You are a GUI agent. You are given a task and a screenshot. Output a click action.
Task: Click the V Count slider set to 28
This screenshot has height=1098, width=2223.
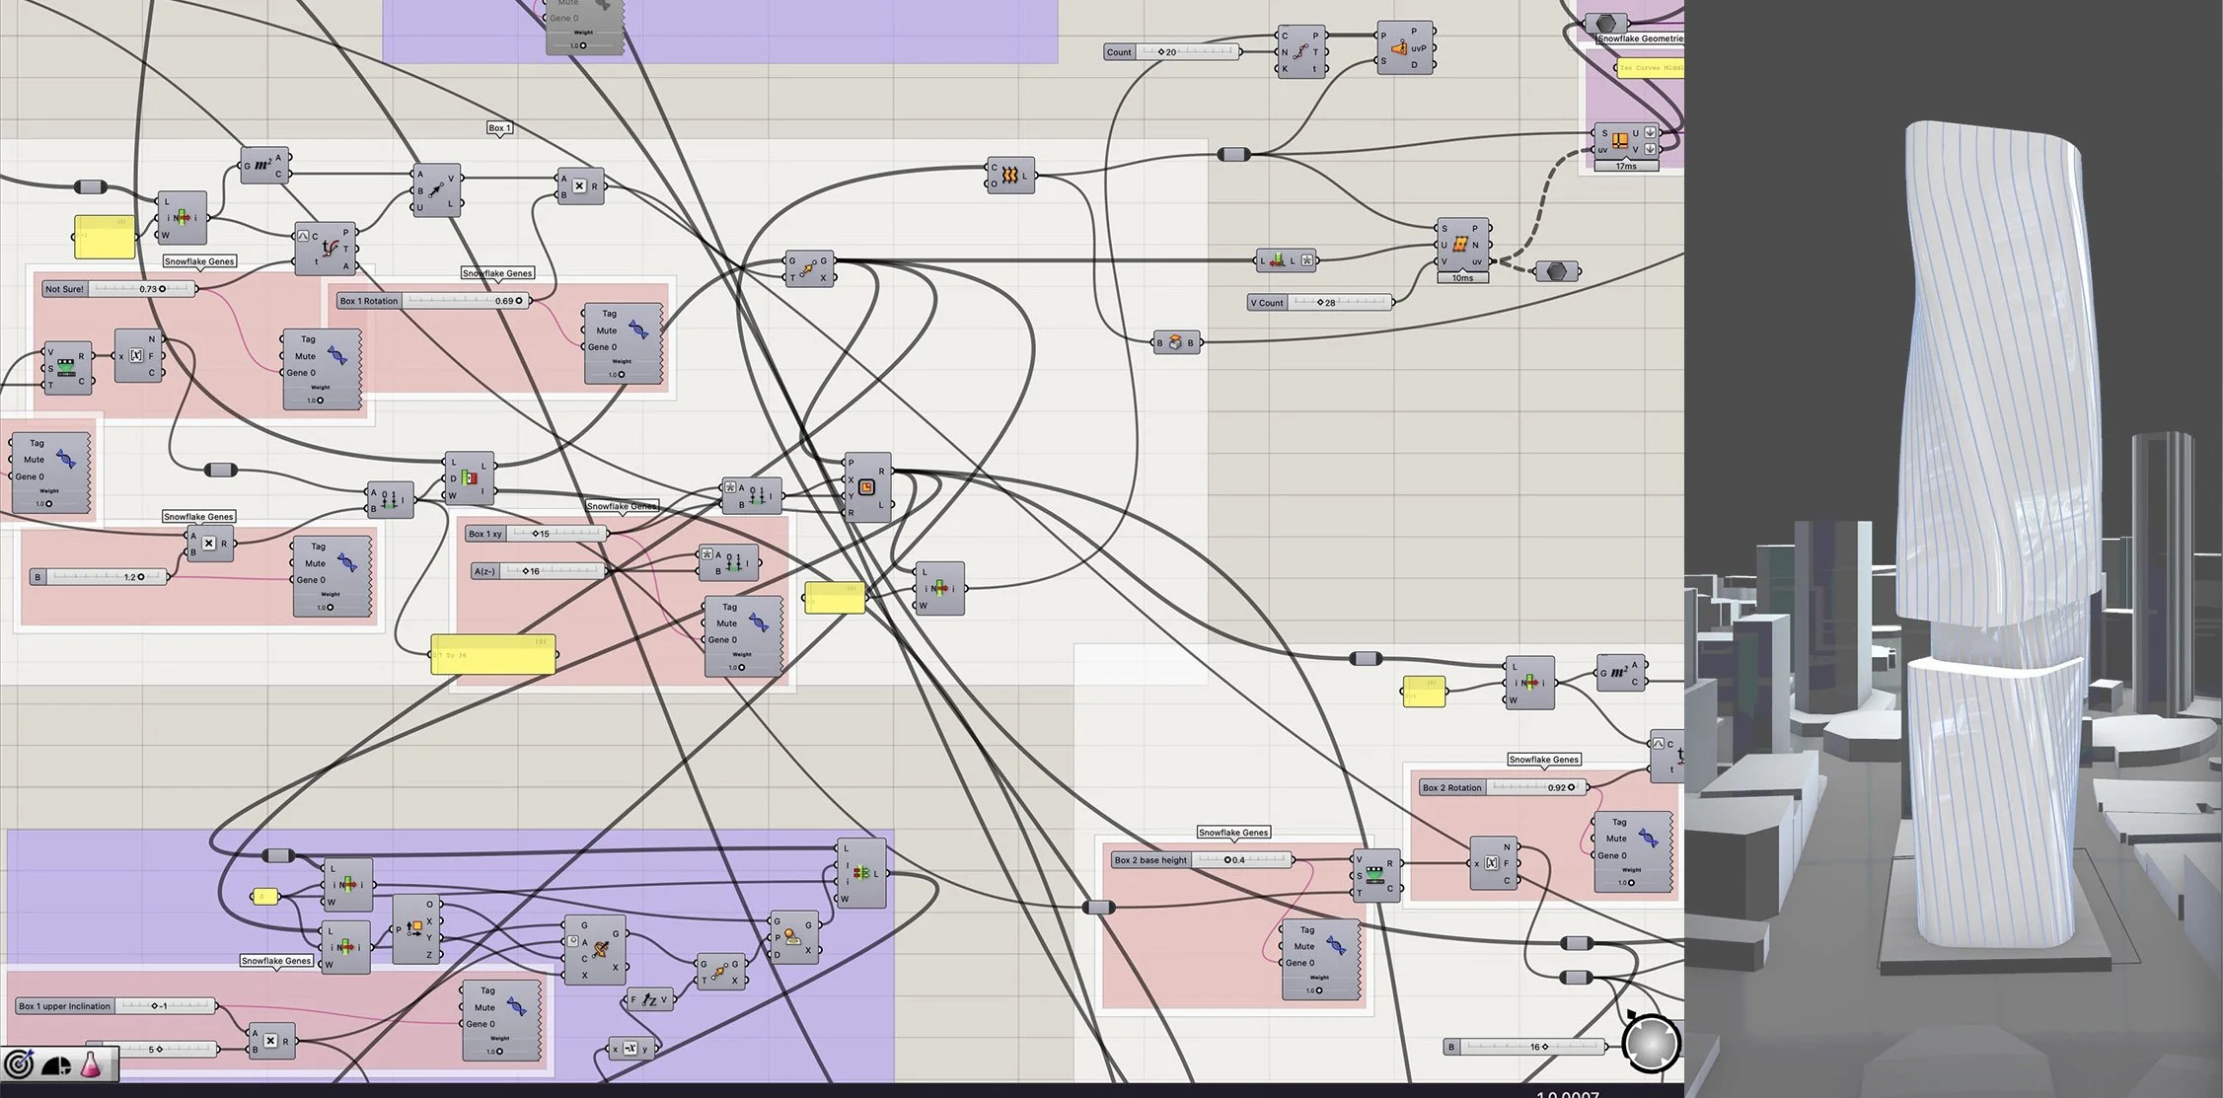1320,303
